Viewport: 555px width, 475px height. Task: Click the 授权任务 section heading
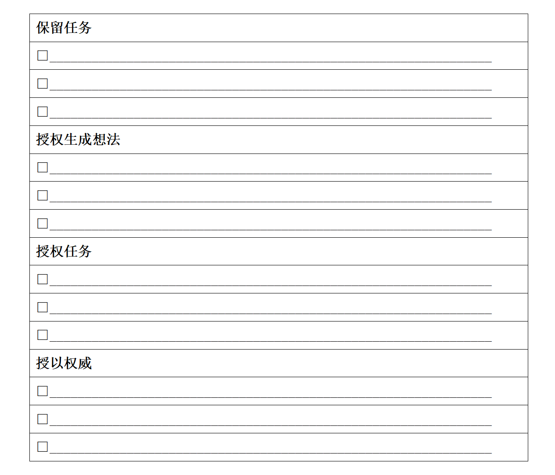click(x=64, y=251)
